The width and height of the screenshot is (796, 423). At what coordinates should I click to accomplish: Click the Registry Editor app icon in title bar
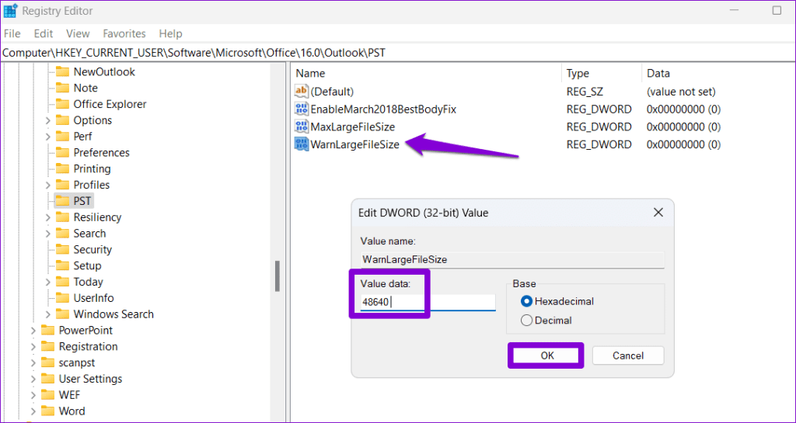10,10
